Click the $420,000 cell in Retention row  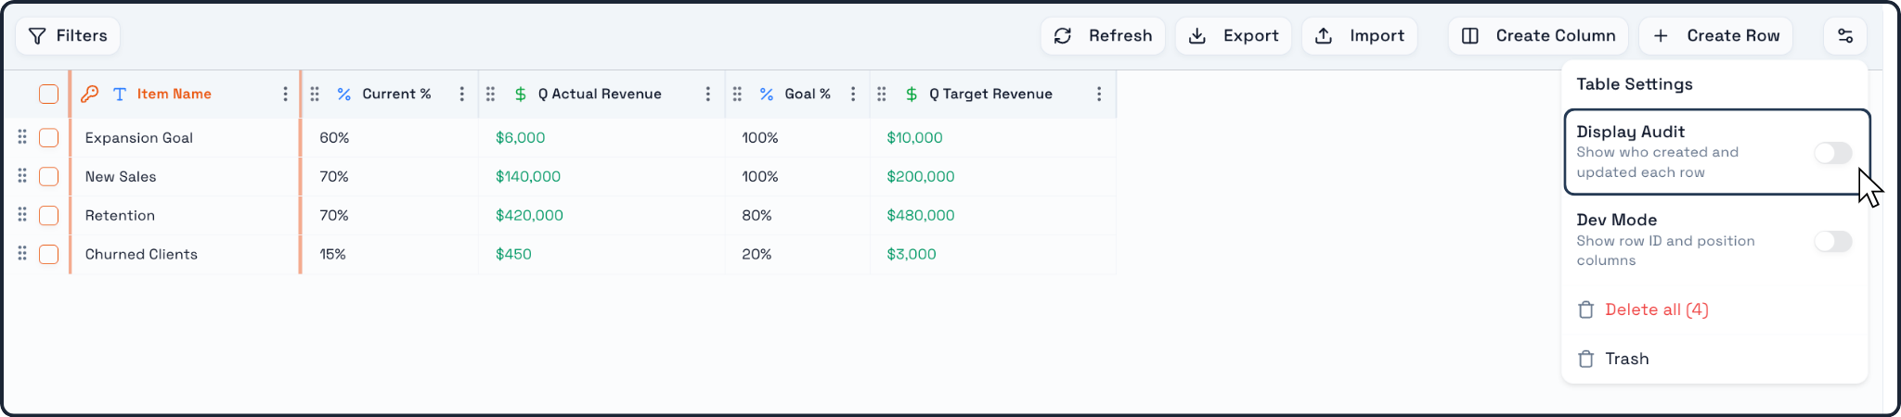click(529, 215)
